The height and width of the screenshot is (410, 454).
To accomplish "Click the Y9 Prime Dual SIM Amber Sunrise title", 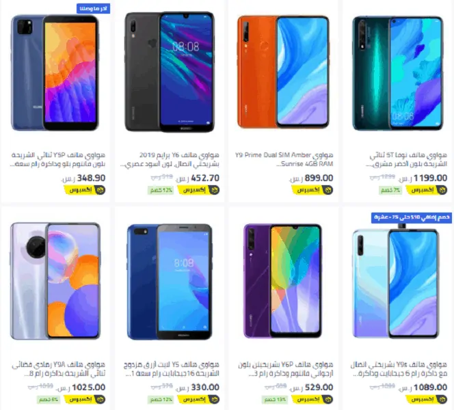I will click(x=284, y=159).
